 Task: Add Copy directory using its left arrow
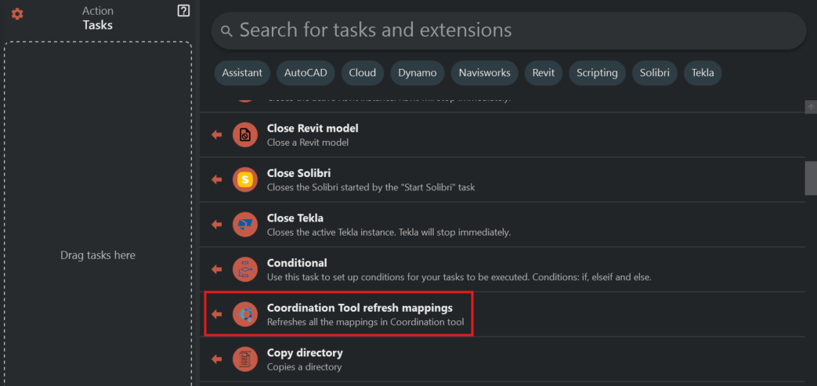pos(217,359)
